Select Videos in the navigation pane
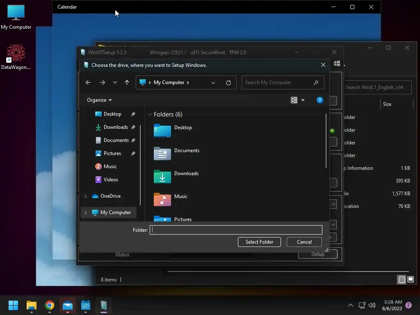Viewport: 420px width, 315px height. click(x=111, y=180)
